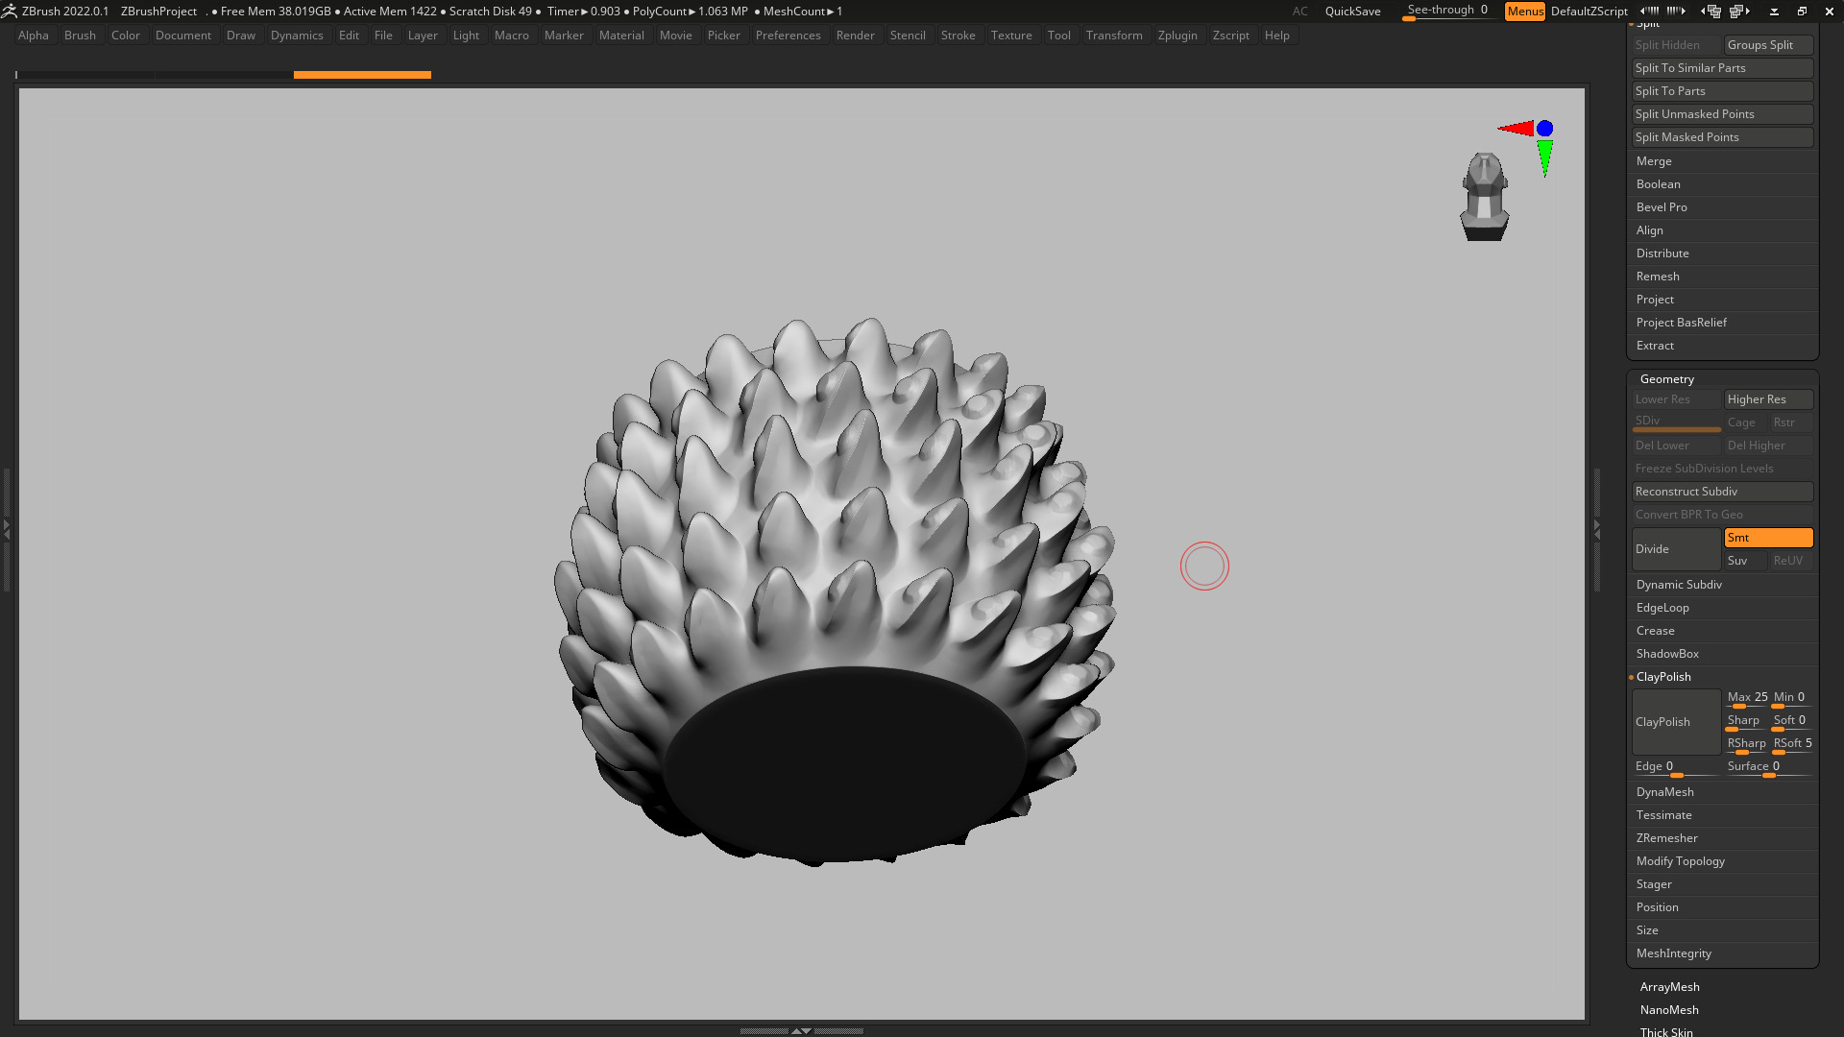Viewport: 1844px width, 1037px height.
Task: Click the previous UI layout arrow icon
Action: (1711, 12)
